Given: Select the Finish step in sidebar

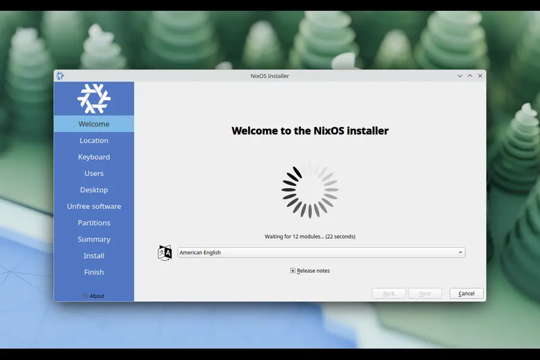Looking at the screenshot, I should click(94, 272).
